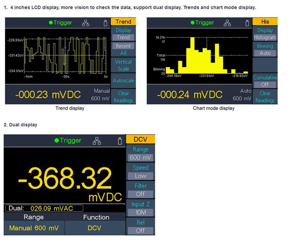The image size is (290, 242).
Task: Click the green Trigger indicator on the Trend screen
Action: 61,23
